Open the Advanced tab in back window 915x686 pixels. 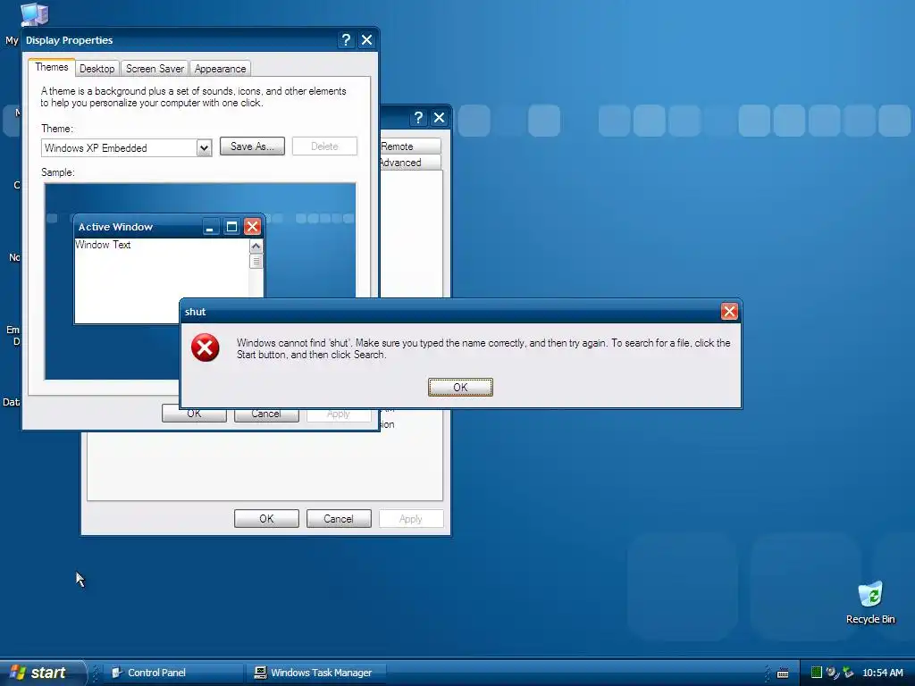coord(409,163)
